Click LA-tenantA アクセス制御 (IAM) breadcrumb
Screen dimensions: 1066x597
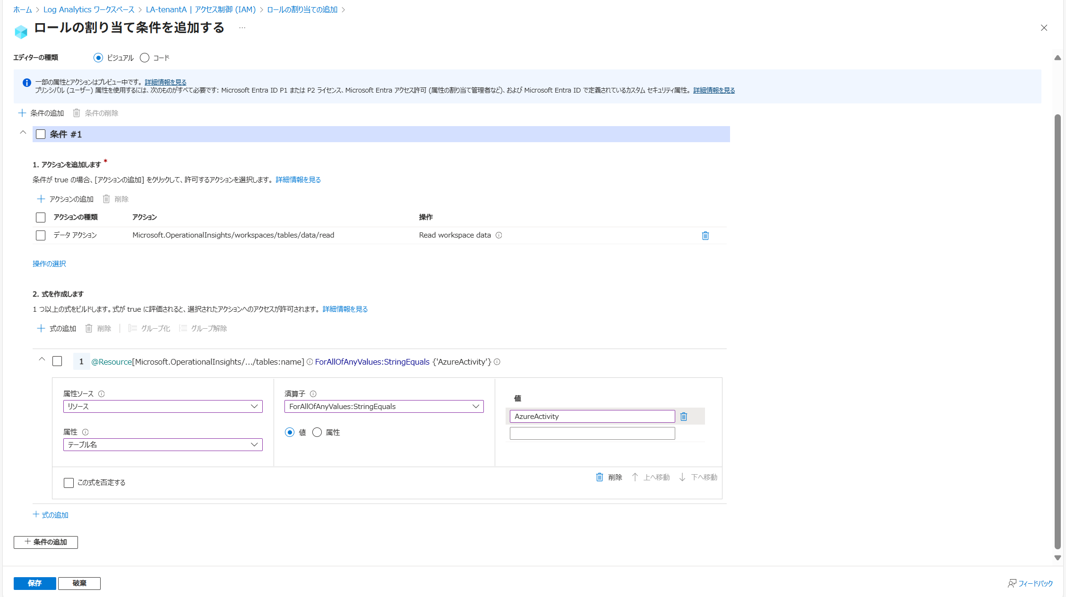[x=200, y=9]
